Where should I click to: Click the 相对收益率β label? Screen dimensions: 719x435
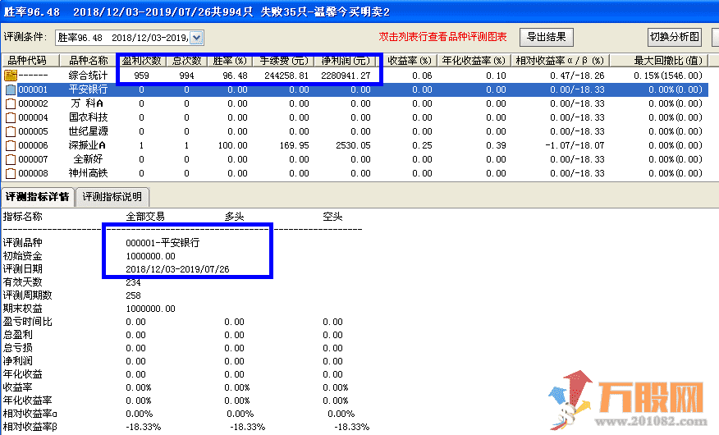[30, 428]
